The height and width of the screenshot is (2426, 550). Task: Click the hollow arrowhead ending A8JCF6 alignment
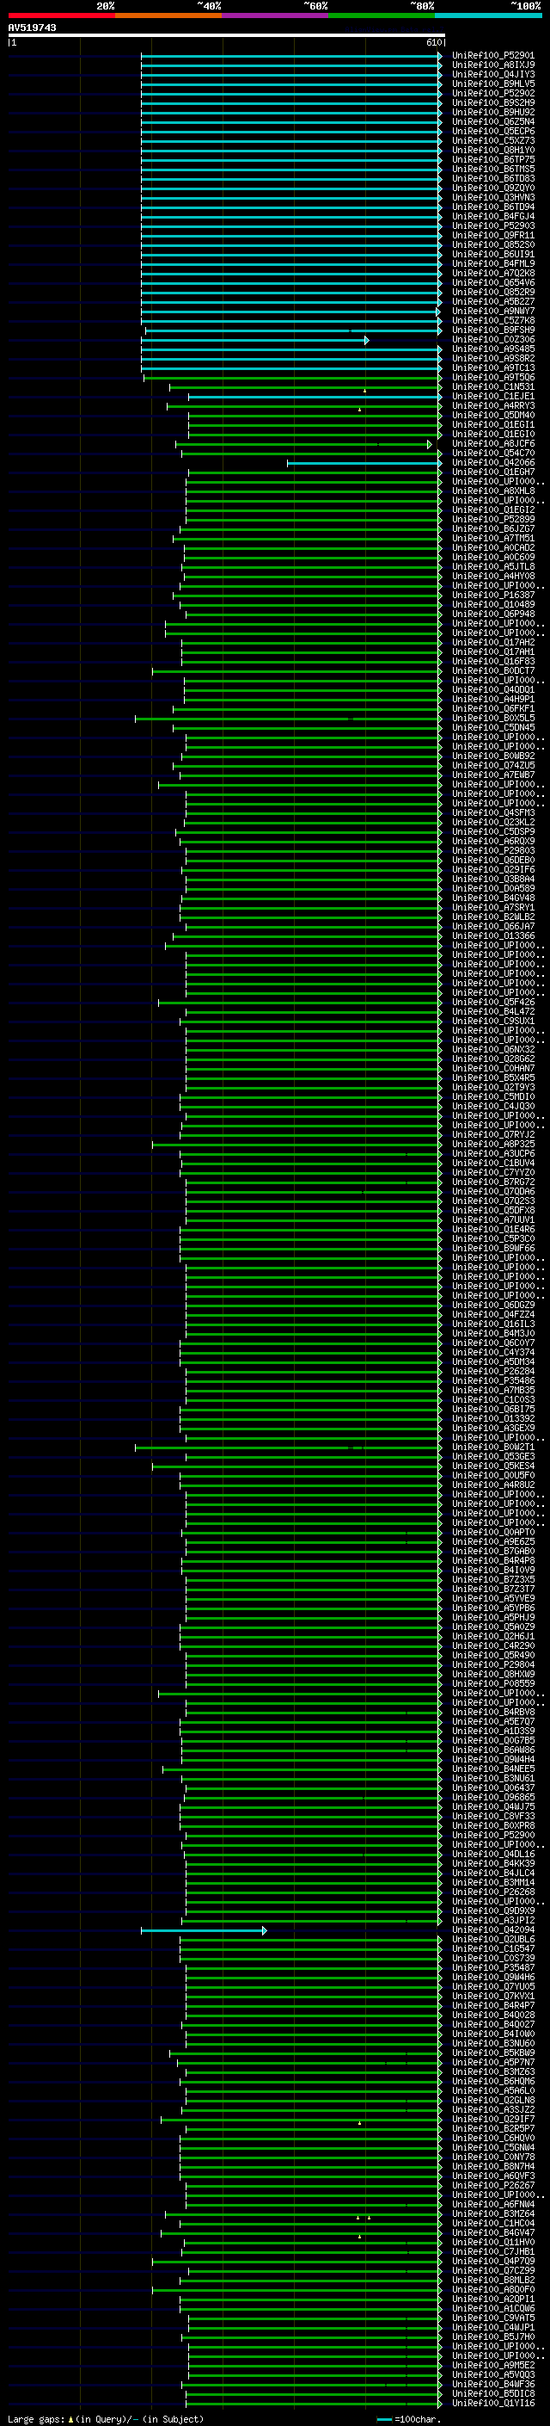430,443
